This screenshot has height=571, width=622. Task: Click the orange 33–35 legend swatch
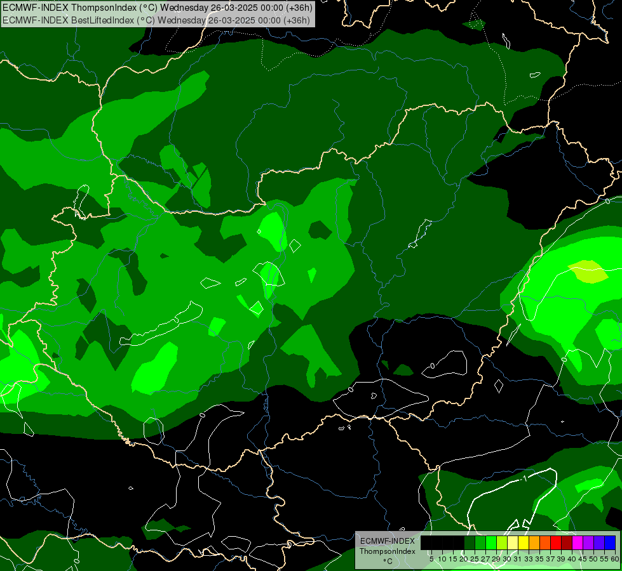[534, 542]
